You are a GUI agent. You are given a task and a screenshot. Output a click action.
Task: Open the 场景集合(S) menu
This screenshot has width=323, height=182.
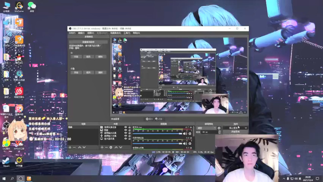click(115, 33)
